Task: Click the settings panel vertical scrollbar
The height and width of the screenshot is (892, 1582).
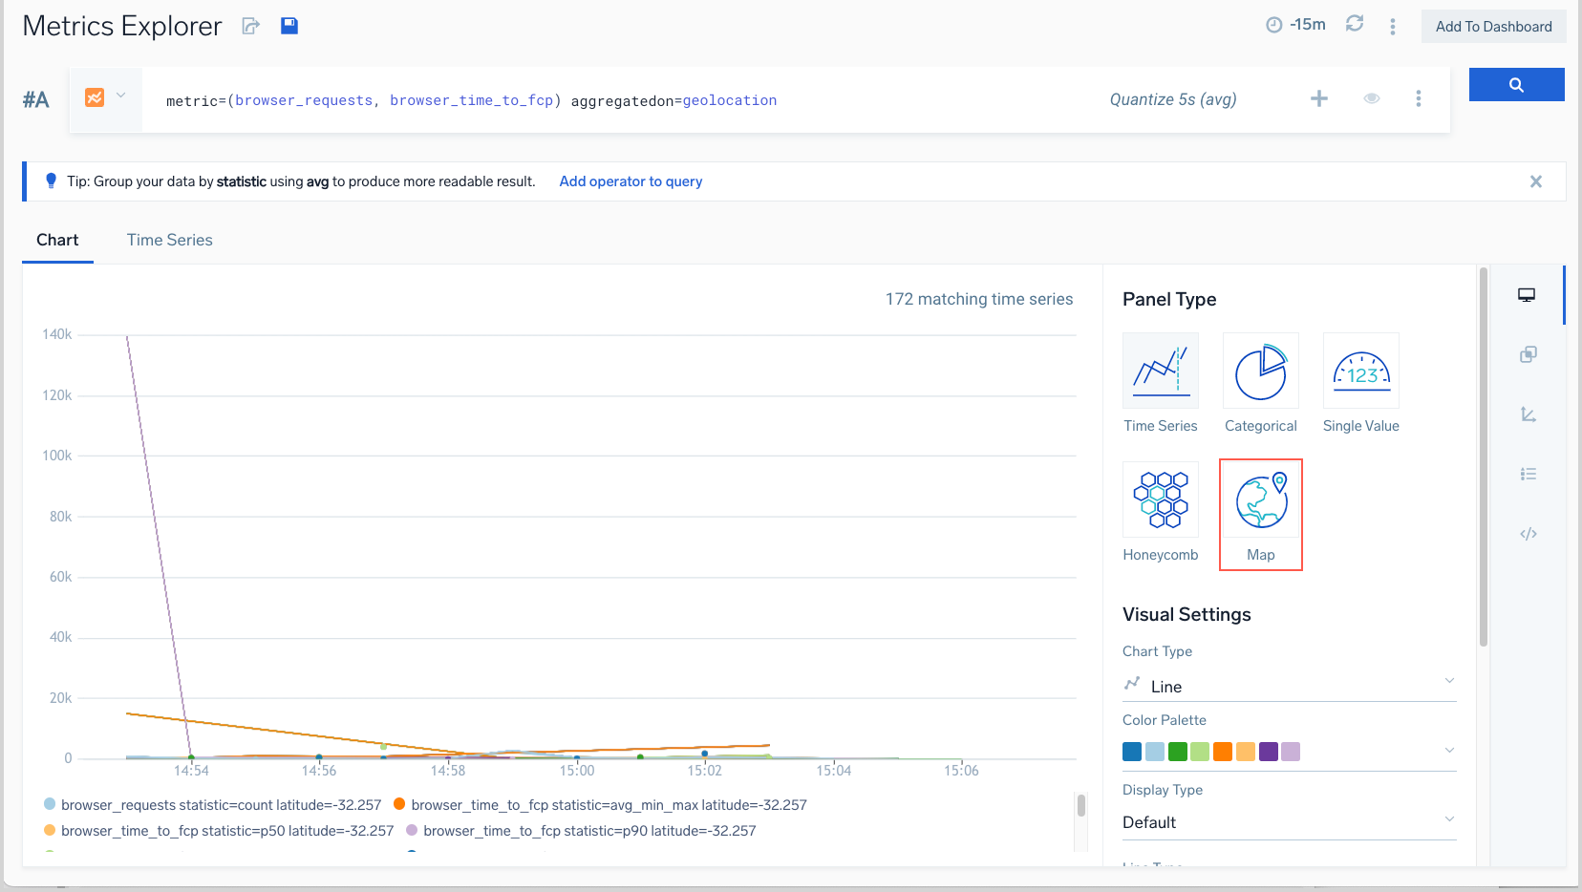Action: (x=1484, y=458)
